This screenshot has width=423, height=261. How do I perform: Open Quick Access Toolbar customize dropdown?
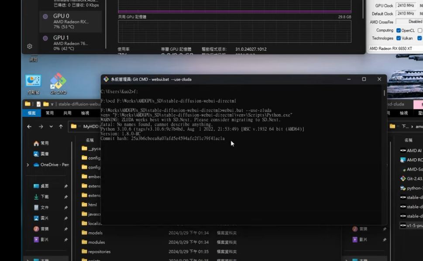coord(52,104)
